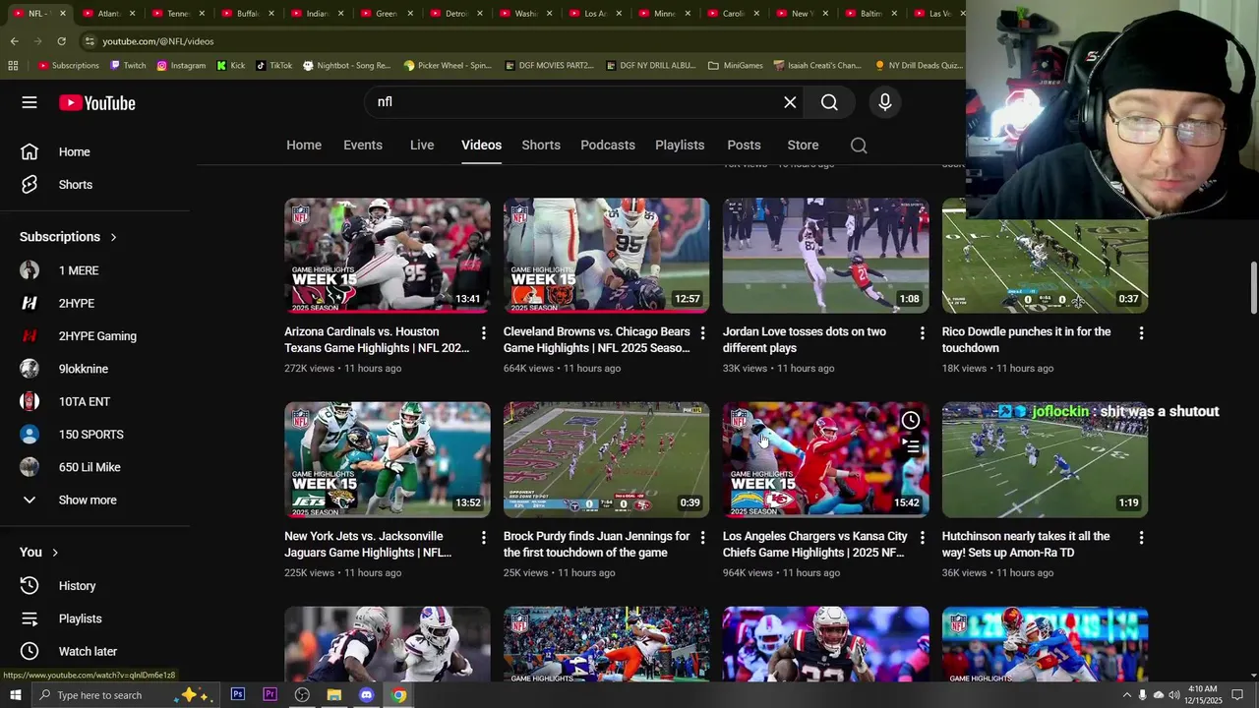Switch to the Store tab

tap(803, 145)
